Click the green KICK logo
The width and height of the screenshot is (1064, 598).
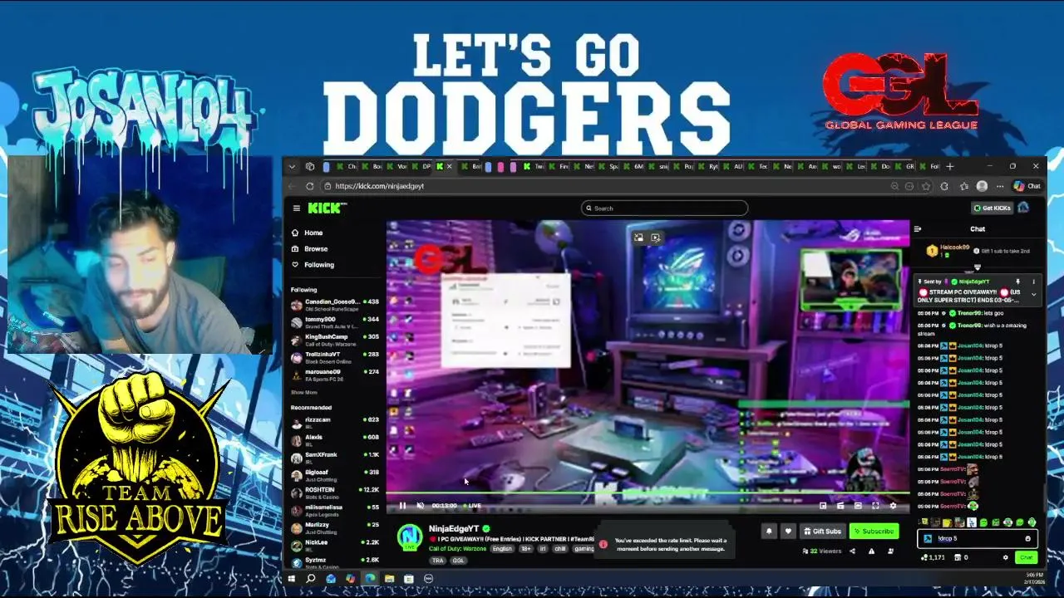click(327, 208)
